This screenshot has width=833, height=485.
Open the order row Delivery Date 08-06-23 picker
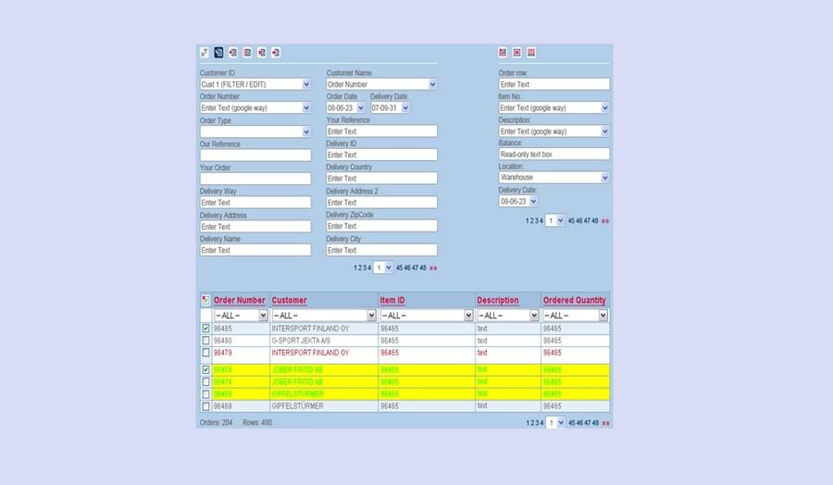pyautogui.click(x=533, y=202)
